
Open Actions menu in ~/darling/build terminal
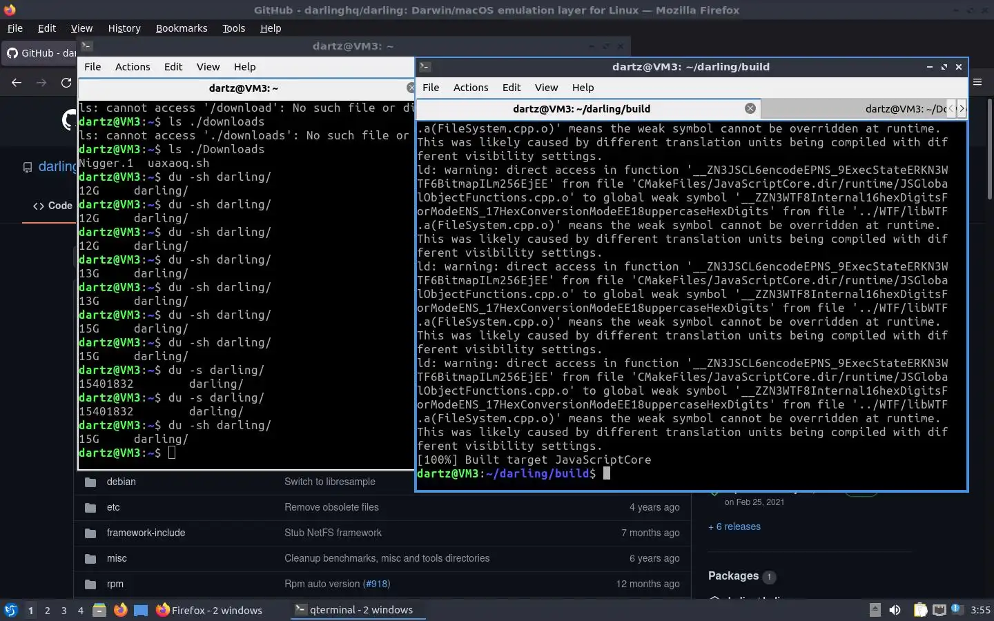tap(471, 88)
